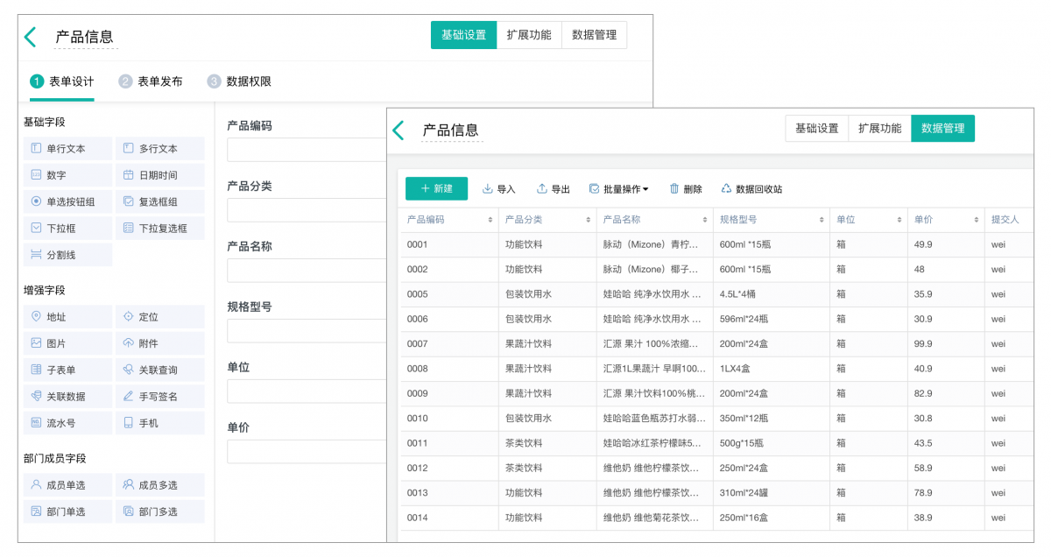The width and height of the screenshot is (1051, 557).
Task: Click the export (导出) upload icon
Action: point(542,188)
